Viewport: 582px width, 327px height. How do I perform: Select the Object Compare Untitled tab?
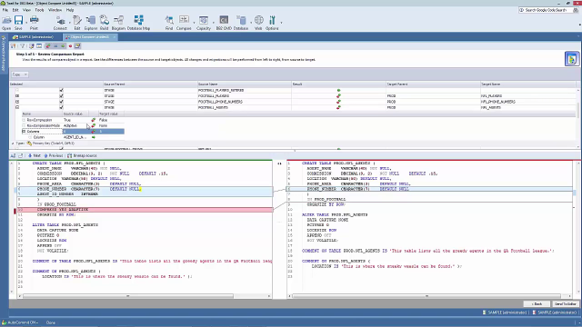(90, 37)
